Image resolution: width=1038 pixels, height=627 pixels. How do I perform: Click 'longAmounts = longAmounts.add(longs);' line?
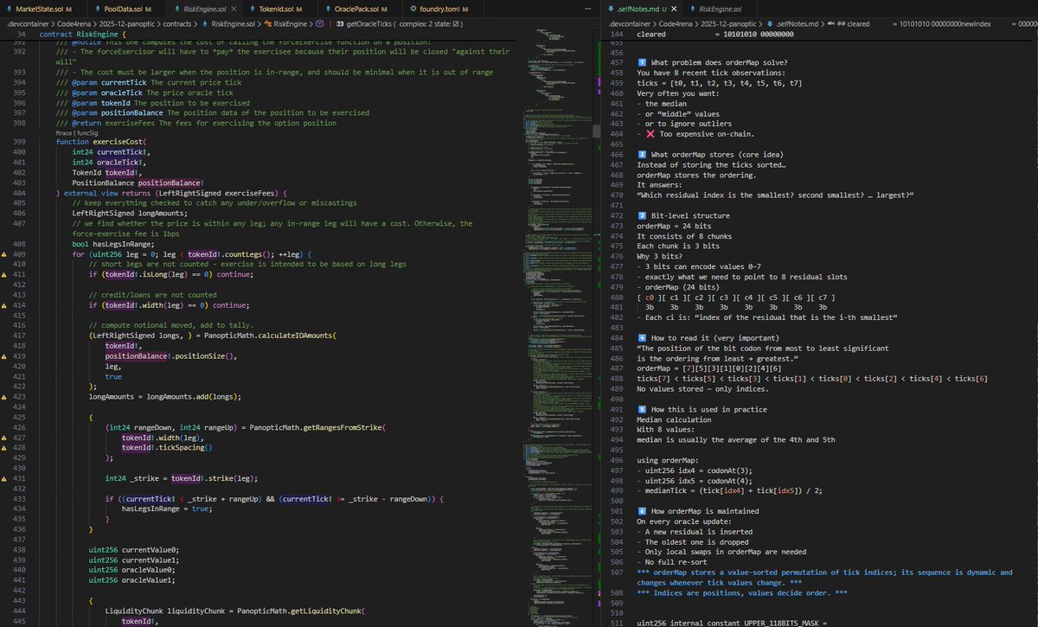tap(164, 397)
